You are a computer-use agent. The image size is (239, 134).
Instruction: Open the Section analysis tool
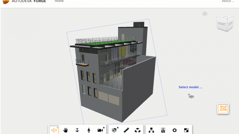114,130
